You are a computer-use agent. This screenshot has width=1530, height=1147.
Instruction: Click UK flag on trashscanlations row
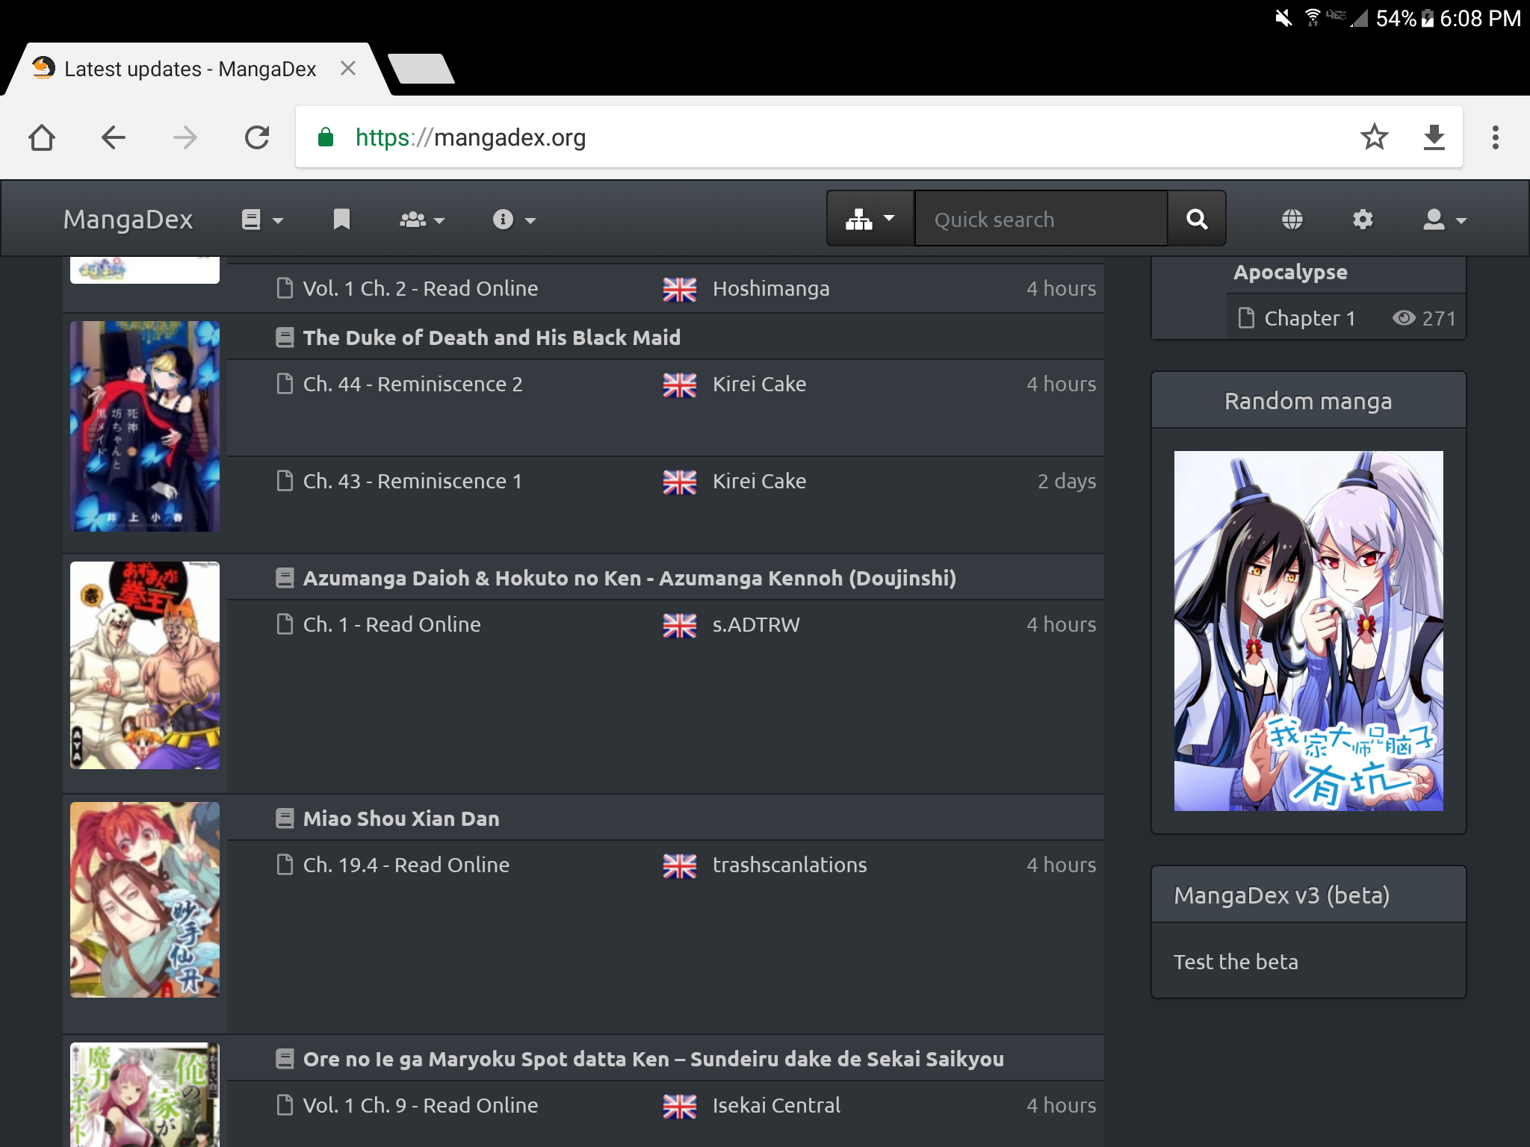[679, 865]
